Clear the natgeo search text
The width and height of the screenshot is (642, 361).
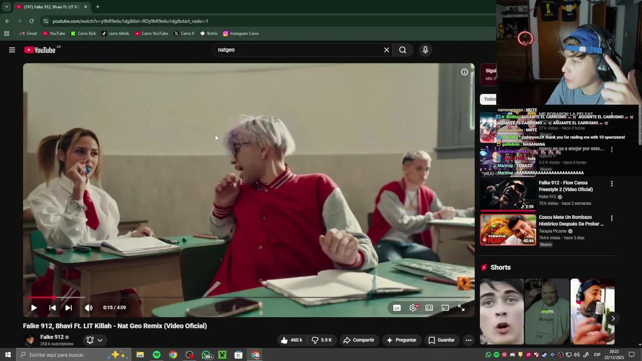[386, 50]
